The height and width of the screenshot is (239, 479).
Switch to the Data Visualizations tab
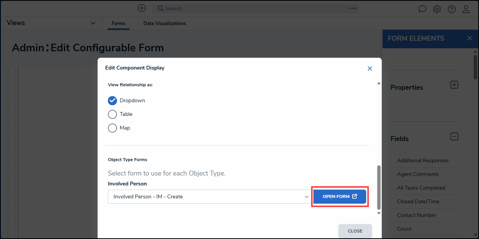tap(164, 23)
